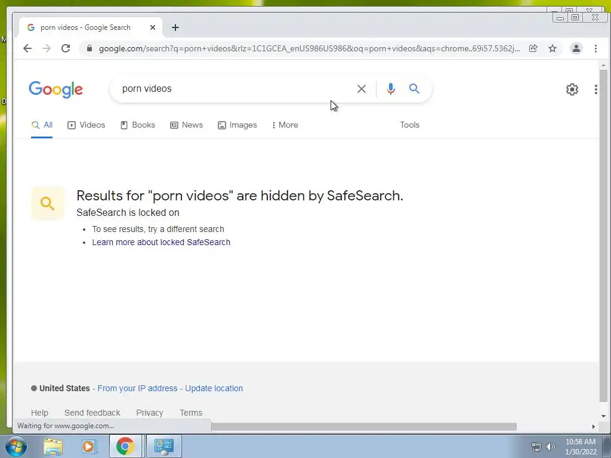Bookmark this page with the star icon
Image resolution: width=611 pixels, height=458 pixels.
[553, 48]
